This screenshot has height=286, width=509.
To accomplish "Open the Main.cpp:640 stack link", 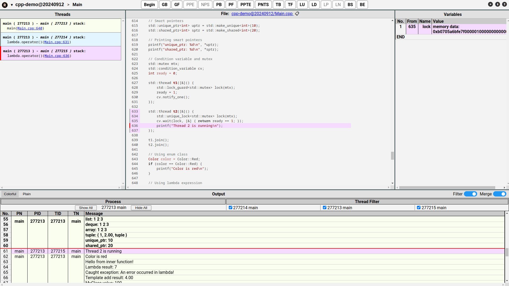I will pyautogui.click(x=30, y=28).
